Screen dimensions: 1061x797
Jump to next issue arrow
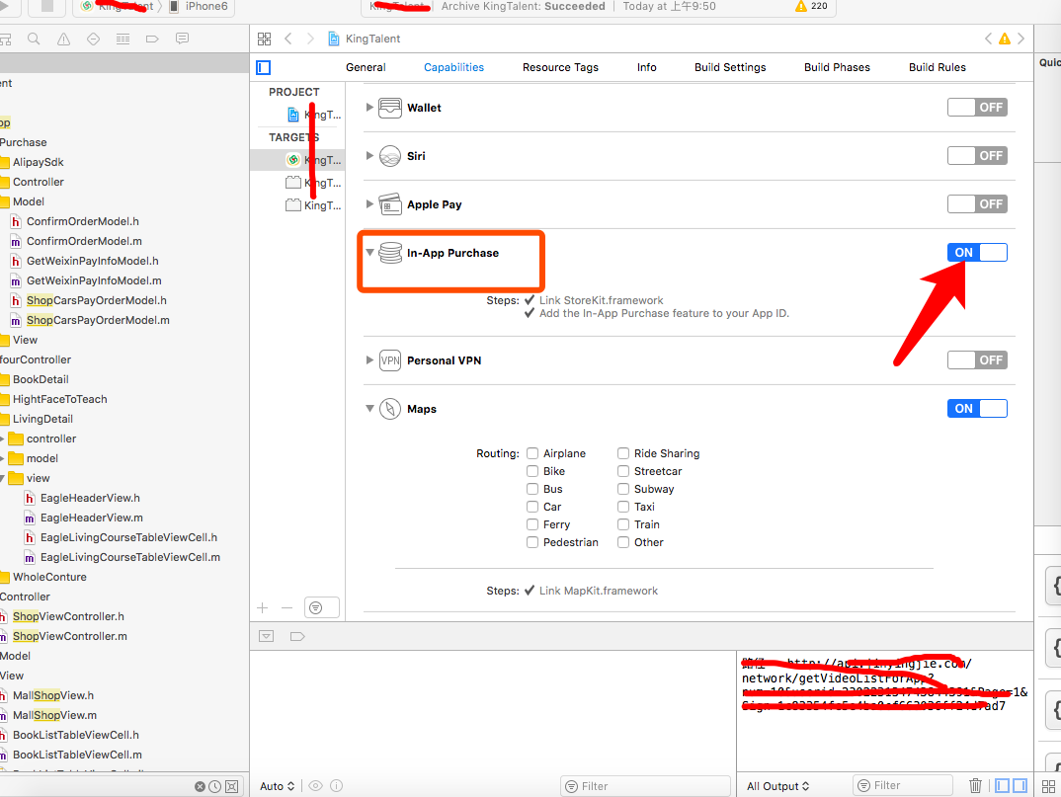click(1020, 39)
